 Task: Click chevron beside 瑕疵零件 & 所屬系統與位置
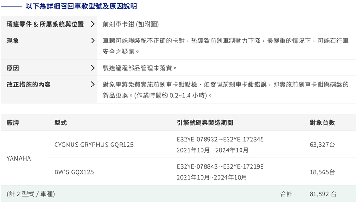tap(92, 24)
